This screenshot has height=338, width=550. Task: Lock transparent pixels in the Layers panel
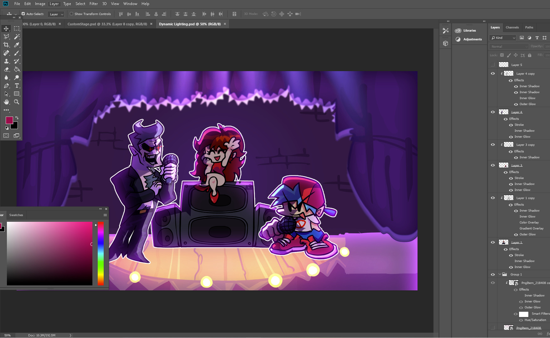(502, 55)
